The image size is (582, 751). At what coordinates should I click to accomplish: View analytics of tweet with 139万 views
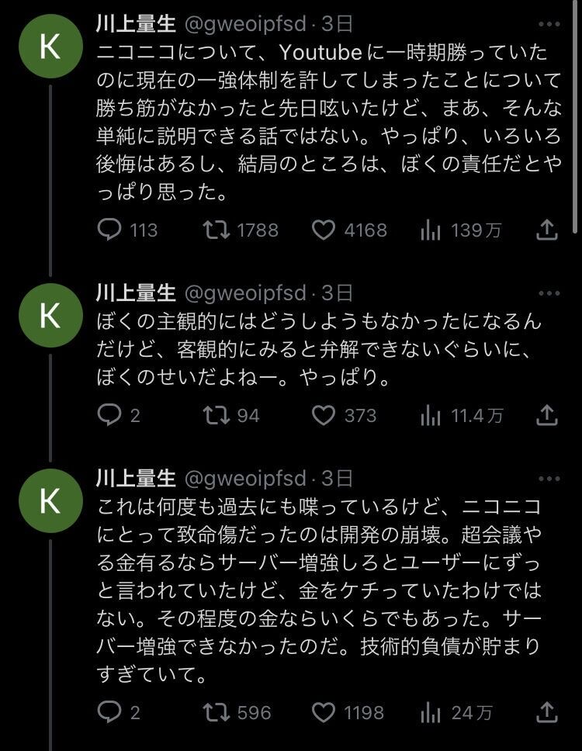point(431,230)
